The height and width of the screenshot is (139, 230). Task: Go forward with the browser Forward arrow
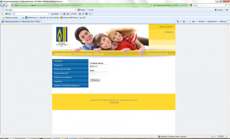click(6, 5)
